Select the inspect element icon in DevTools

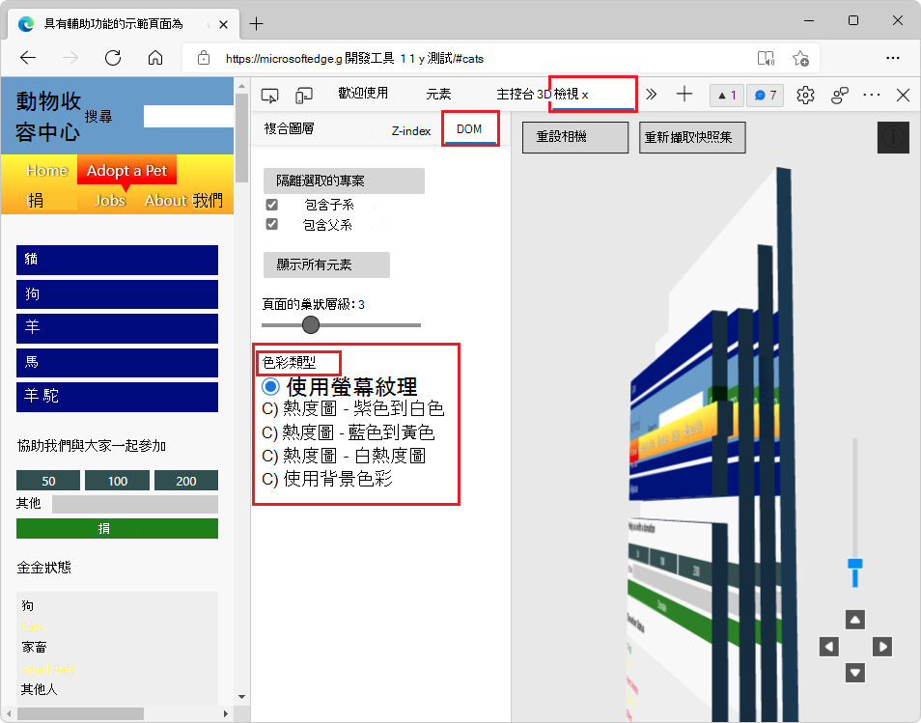pos(270,94)
